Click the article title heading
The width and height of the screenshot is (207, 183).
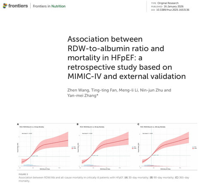(x=127, y=58)
